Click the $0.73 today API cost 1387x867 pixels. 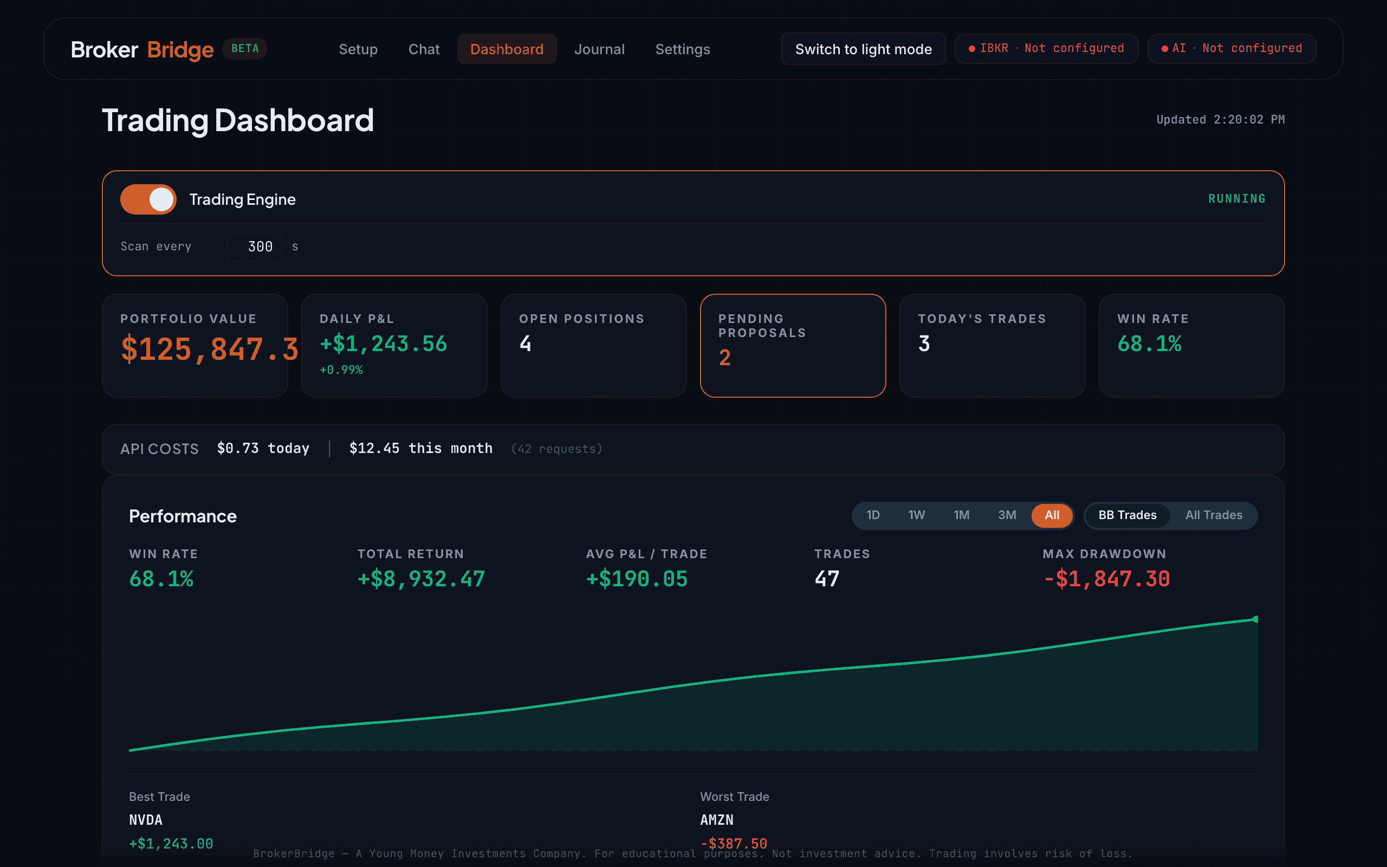pyautogui.click(x=263, y=449)
